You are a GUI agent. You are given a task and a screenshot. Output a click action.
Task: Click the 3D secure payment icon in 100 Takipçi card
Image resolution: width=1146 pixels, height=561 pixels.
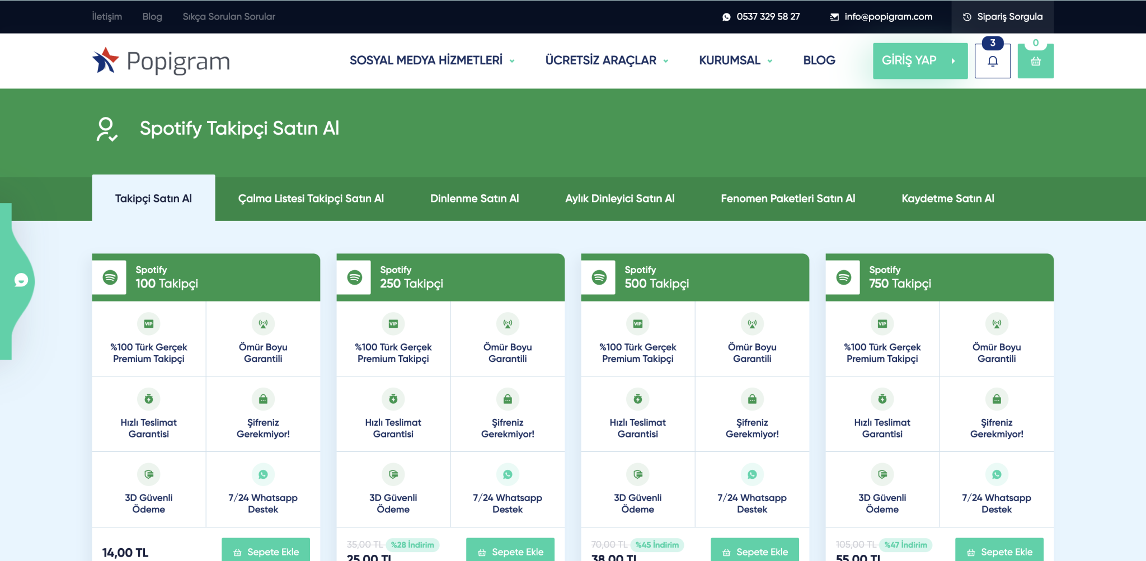tap(148, 474)
